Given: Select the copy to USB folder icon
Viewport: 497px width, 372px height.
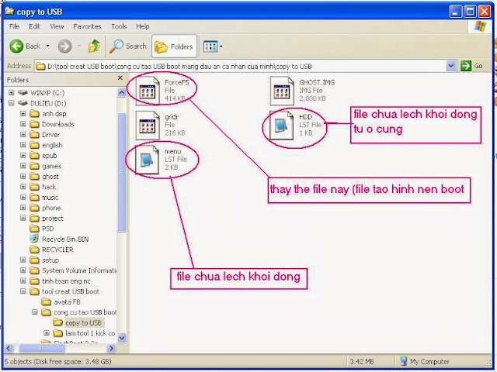Looking at the screenshot, I should pyautogui.click(x=57, y=322).
